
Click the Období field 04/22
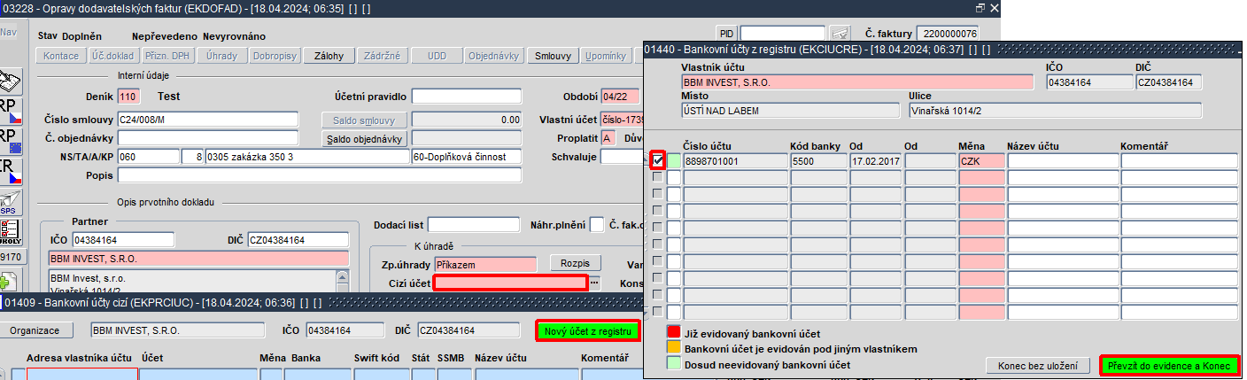pos(621,96)
